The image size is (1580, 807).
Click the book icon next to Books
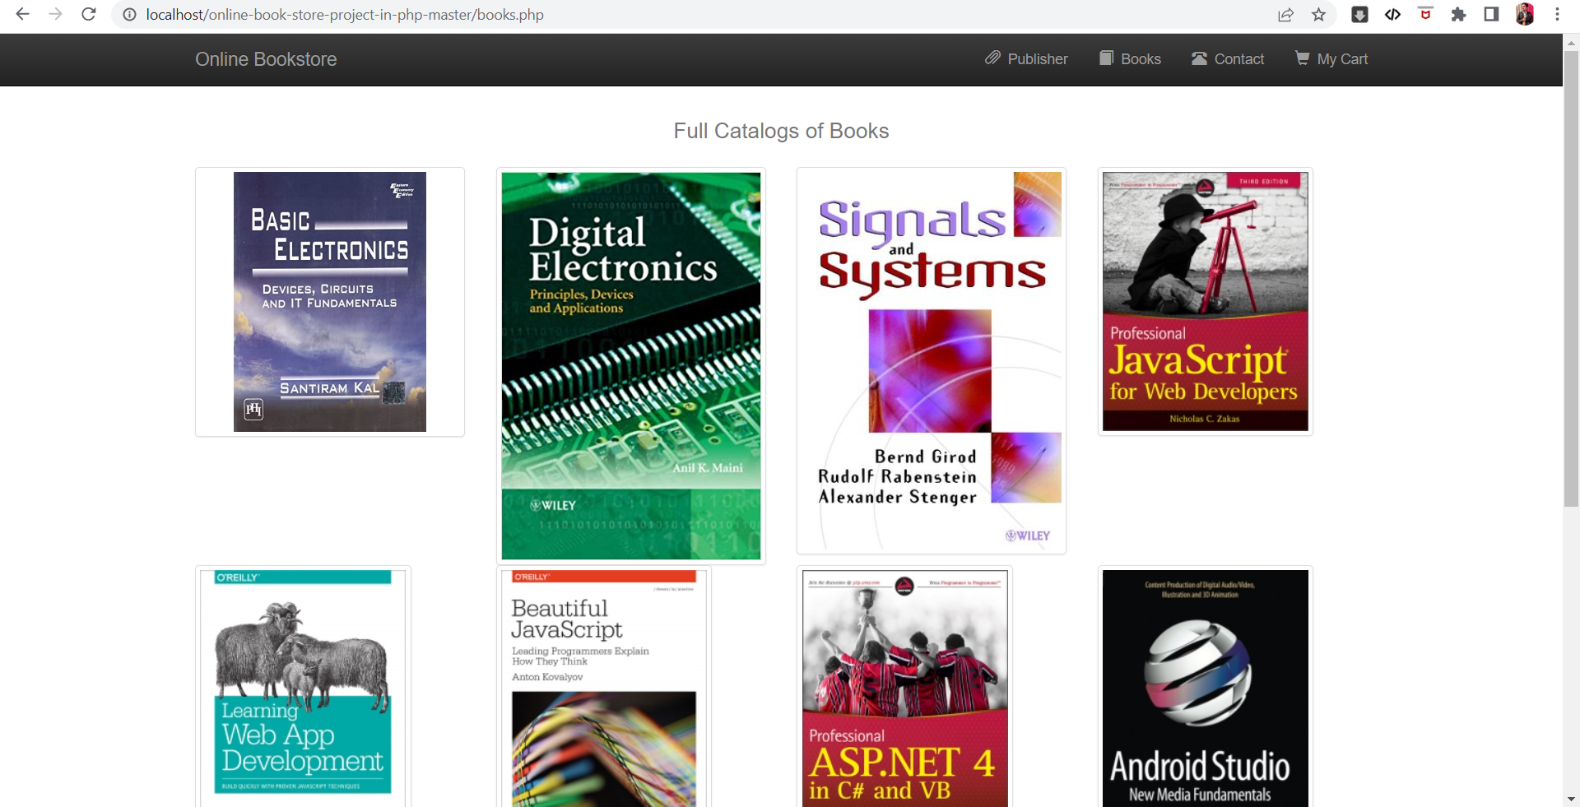pos(1105,58)
